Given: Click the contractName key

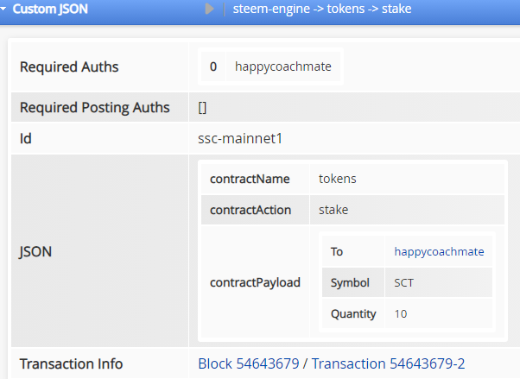Looking at the screenshot, I should (250, 179).
